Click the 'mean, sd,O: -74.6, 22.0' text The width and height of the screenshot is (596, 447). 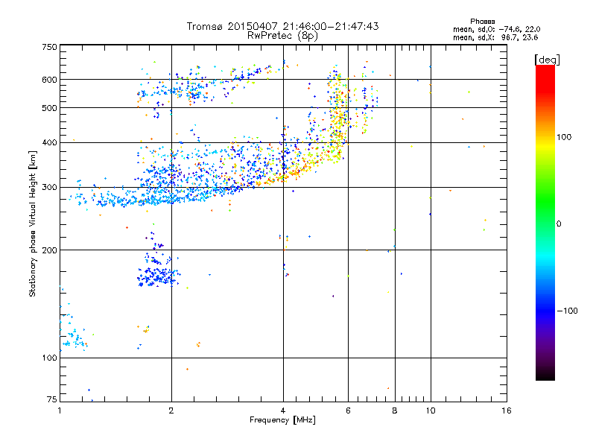pos(496,29)
